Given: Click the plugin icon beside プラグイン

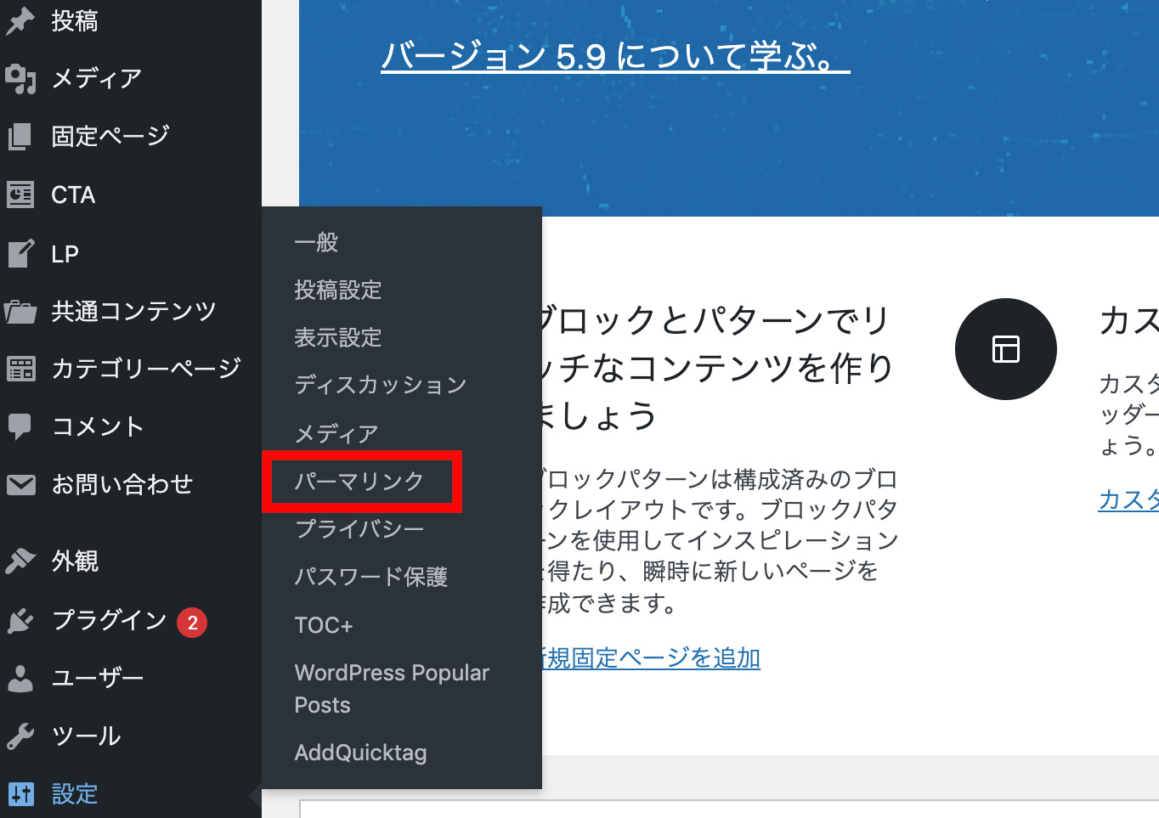Looking at the screenshot, I should 20,621.
